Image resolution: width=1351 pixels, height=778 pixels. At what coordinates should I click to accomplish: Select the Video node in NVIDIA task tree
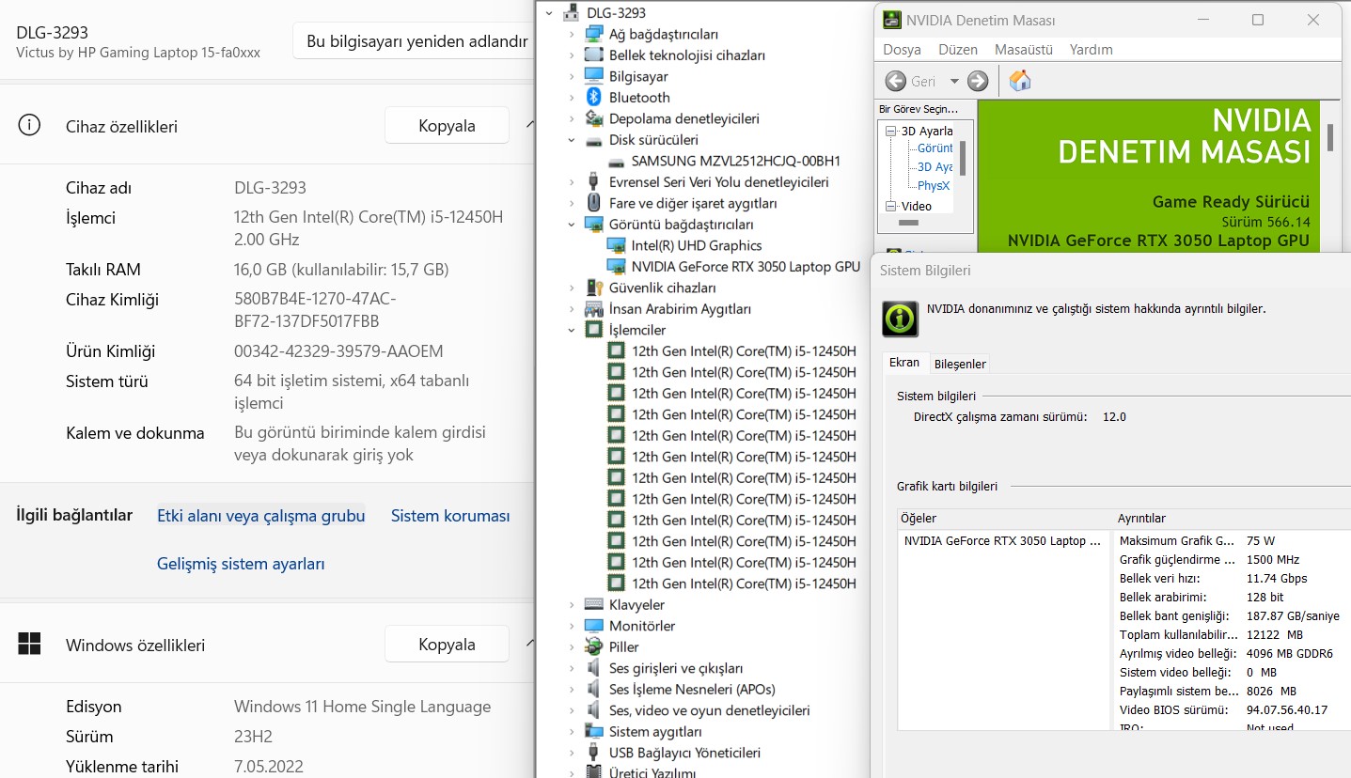click(917, 206)
